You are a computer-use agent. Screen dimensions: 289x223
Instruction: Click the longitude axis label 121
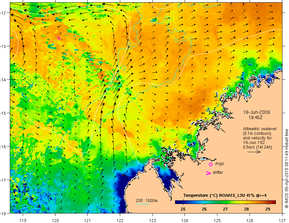pos(88,220)
